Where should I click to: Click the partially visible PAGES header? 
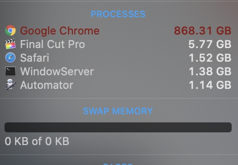pos(118,164)
